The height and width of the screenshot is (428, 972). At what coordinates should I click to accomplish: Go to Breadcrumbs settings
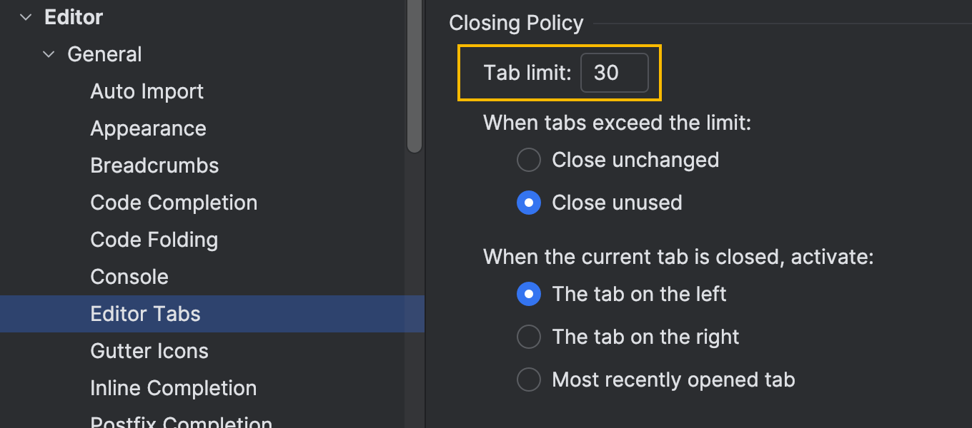coord(154,165)
